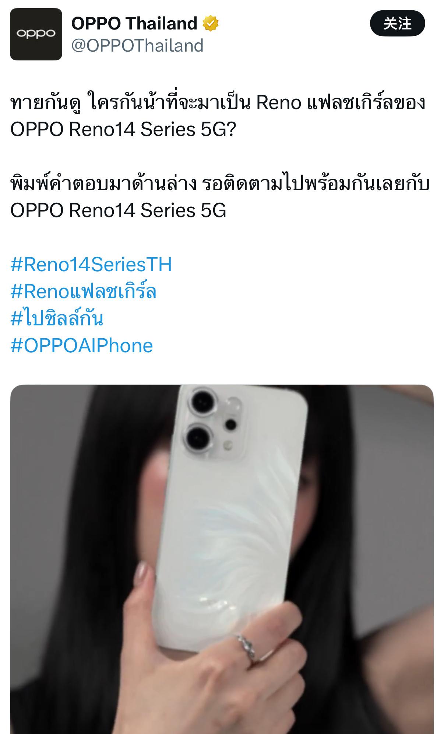Click the first paragraph of the tweet
This screenshot has height=734, width=444.
218,116
